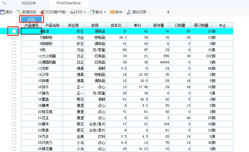Image resolution: width=249 pixels, height=152 pixels.
Task: Click the 中止 column header
Action: pos(222,25)
